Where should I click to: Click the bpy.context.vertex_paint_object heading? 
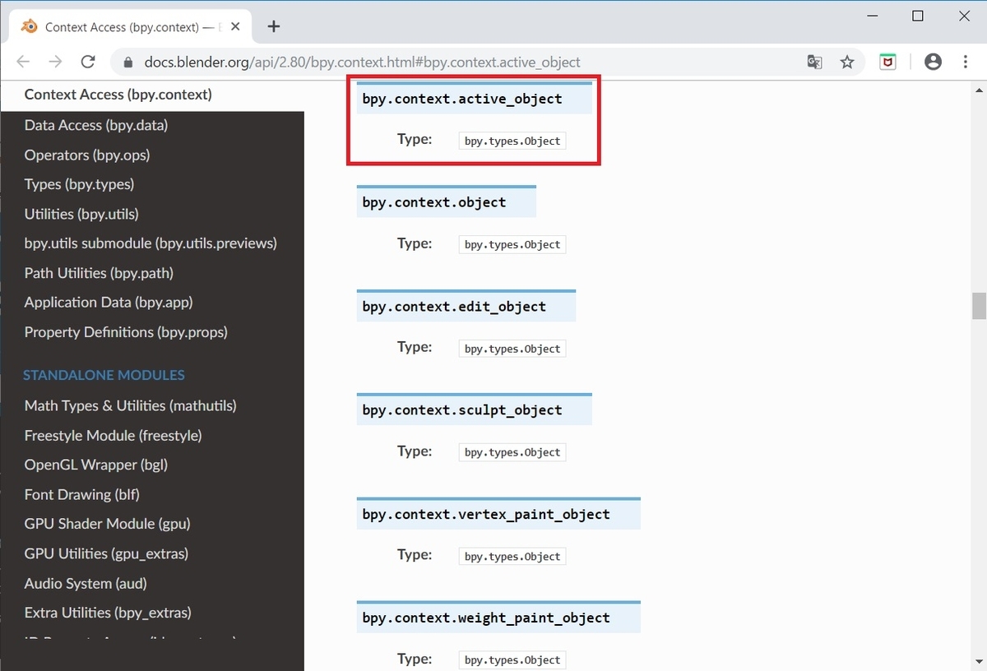point(486,515)
